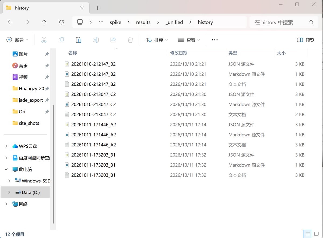This screenshot has height=238, width=323.
Task: Open the three-dots more options menu
Action: click(x=215, y=40)
